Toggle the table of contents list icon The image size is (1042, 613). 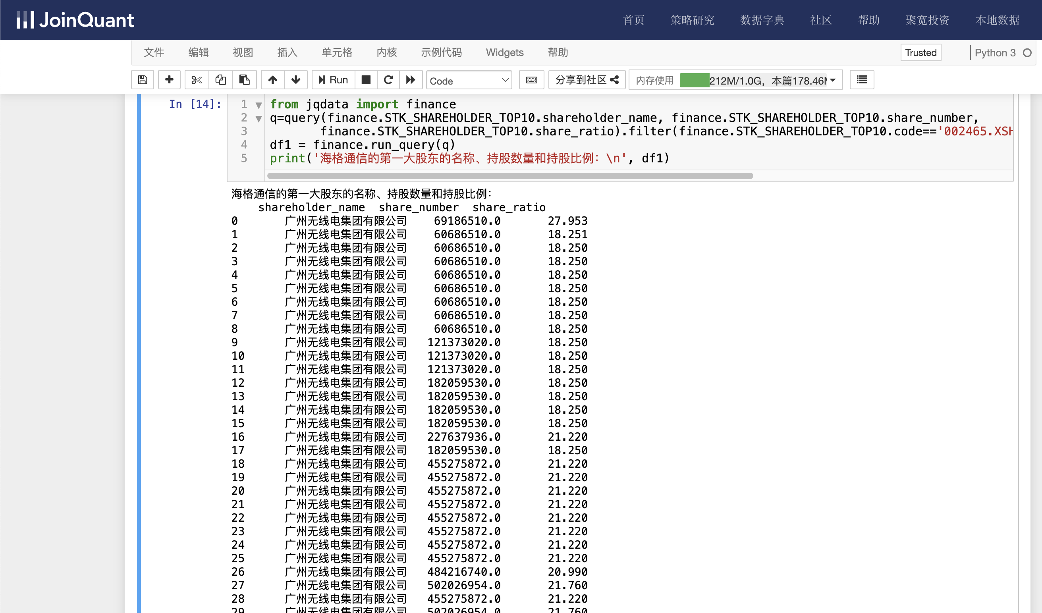862,80
